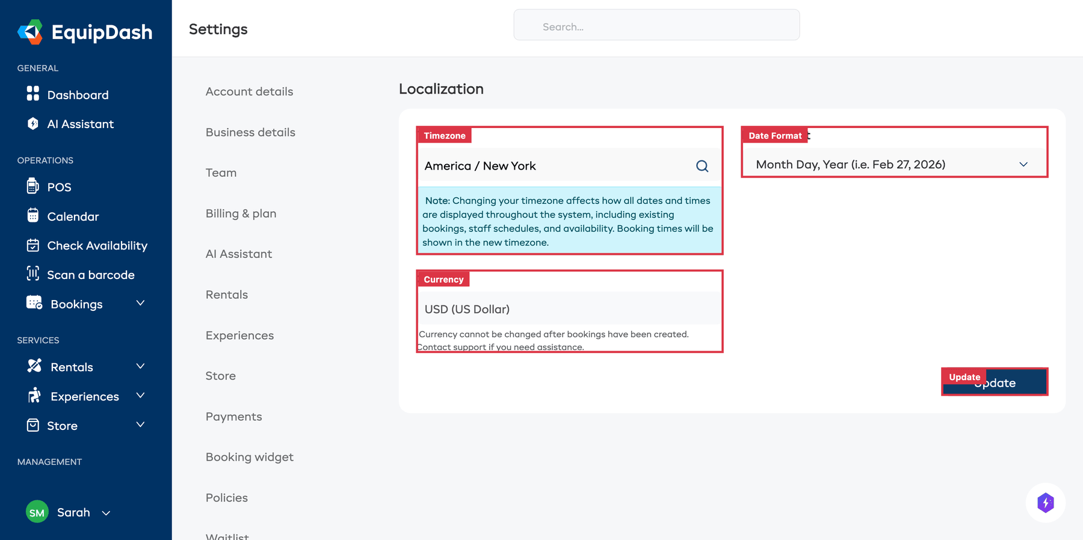Click the Sarah user name
Screen dimensions: 1083x540
click(73, 512)
